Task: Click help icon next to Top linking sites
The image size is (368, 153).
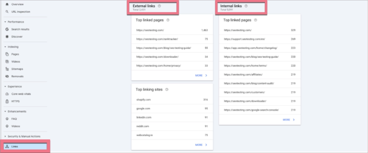Action: pyautogui.click(x=167, y=90)
